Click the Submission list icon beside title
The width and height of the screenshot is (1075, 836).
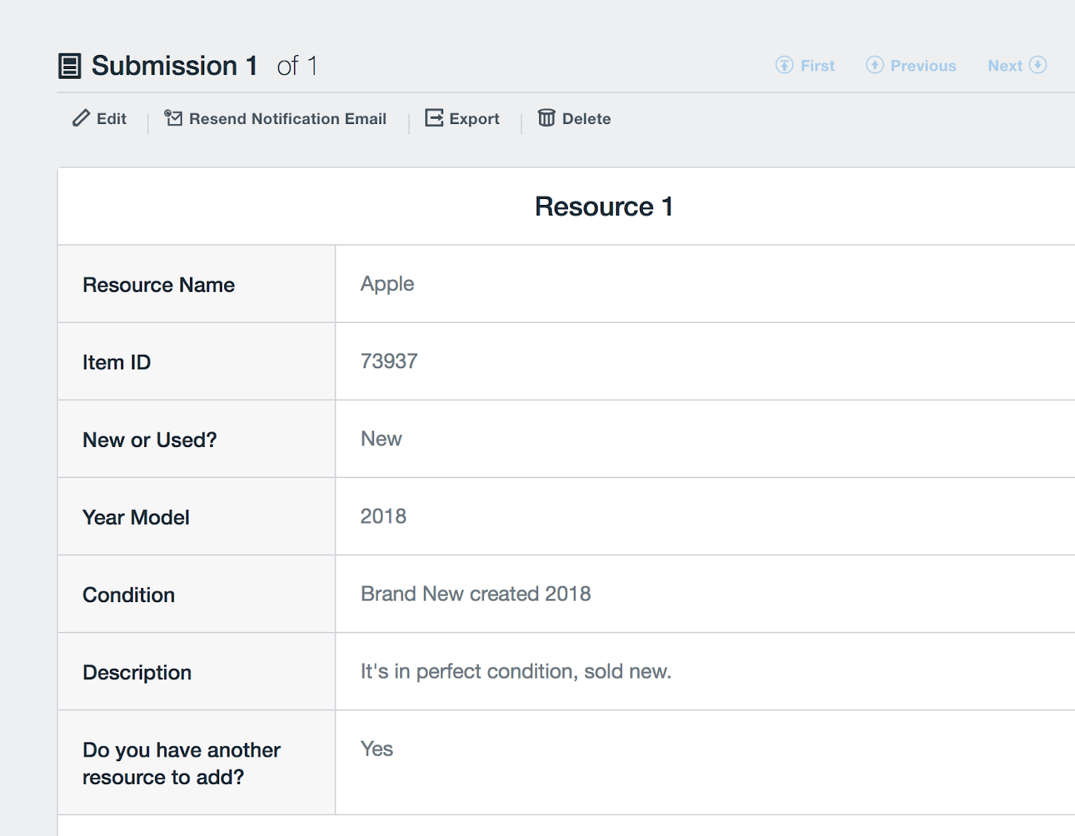point(69,66)
